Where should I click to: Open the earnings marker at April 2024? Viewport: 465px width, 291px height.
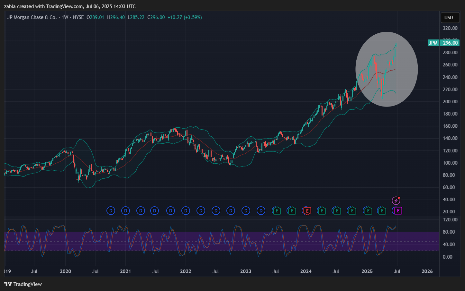click(x=322, y=211)
